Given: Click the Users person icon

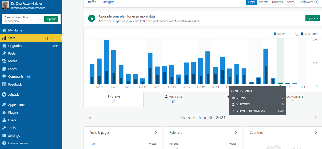Looking at the screenshot, I should pos(4,120).
